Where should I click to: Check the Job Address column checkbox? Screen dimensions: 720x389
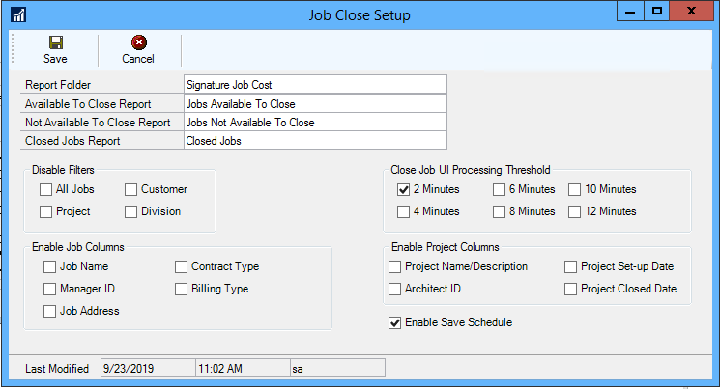click(x=50, y=311)
